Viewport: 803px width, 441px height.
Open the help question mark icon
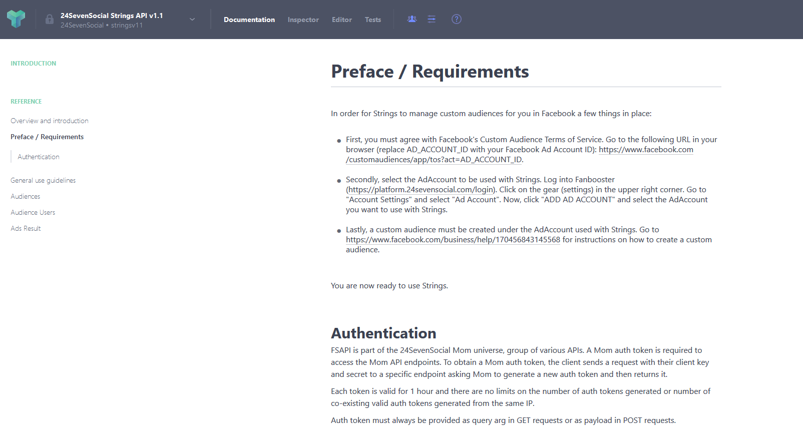tap(457, 19)
